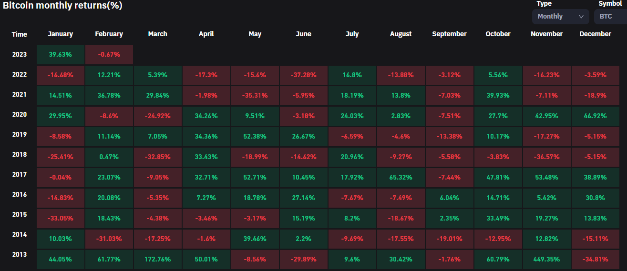Open the Monthly type dropdown
This screenshot has width=627, height=271.
click(560, 16)
